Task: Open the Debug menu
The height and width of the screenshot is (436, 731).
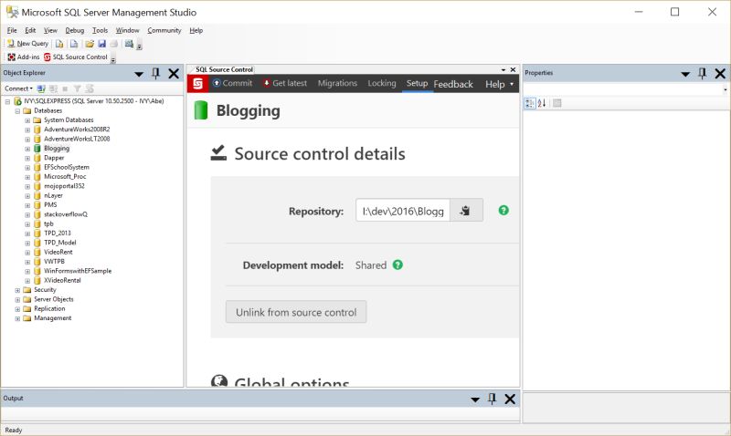Action: (x=75, y=30)
